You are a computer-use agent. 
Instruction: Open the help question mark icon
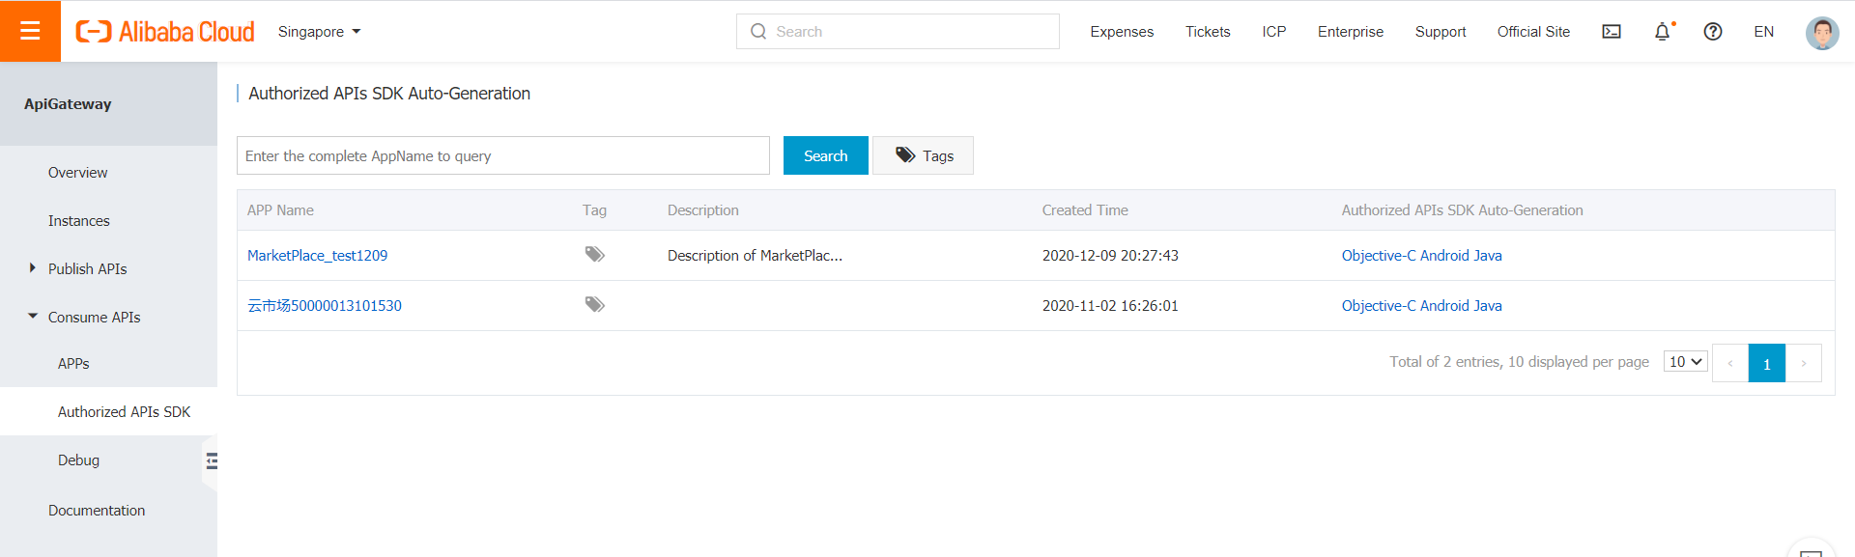(x=1713, y=32)
